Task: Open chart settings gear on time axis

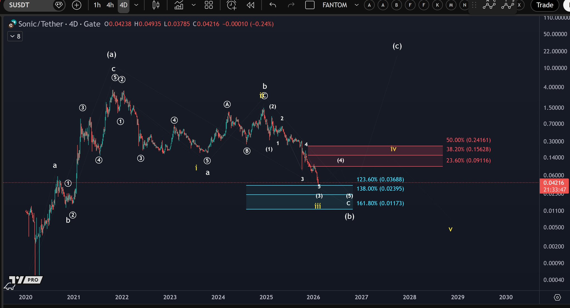Action: 557,297
